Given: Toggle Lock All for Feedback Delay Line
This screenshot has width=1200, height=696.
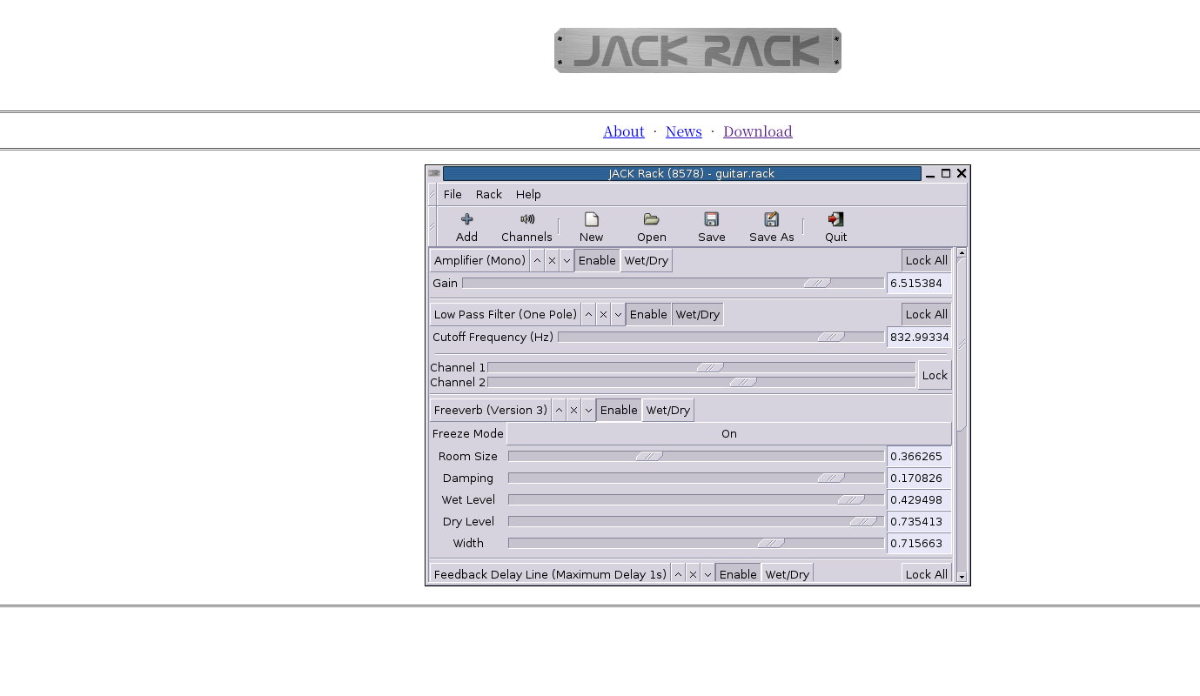Looking at the screenshot, I should pos(927,574).
